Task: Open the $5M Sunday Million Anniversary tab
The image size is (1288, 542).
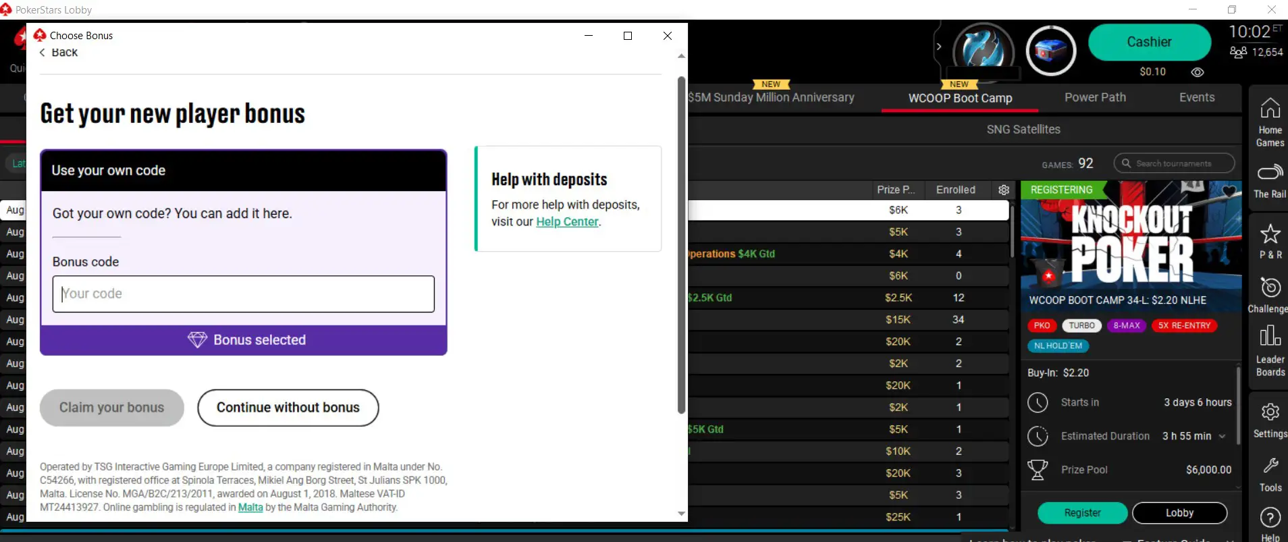Action: click(771, 97)
